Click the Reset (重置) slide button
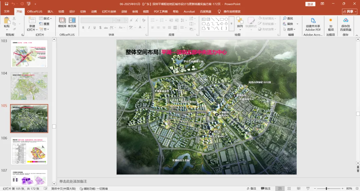 (44, 24)
